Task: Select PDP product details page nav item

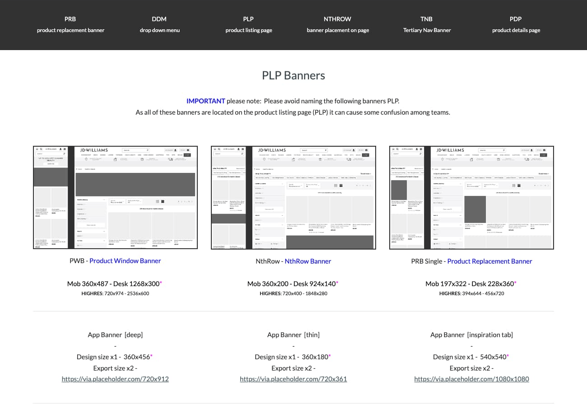Action: coord(516,25)
